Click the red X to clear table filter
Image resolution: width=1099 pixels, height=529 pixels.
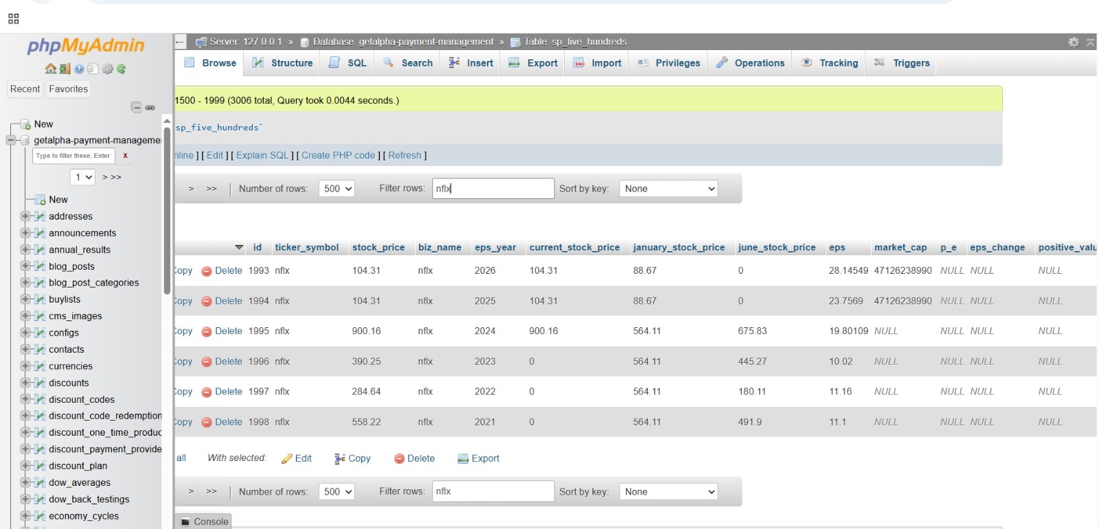click(x=125, y=156)
